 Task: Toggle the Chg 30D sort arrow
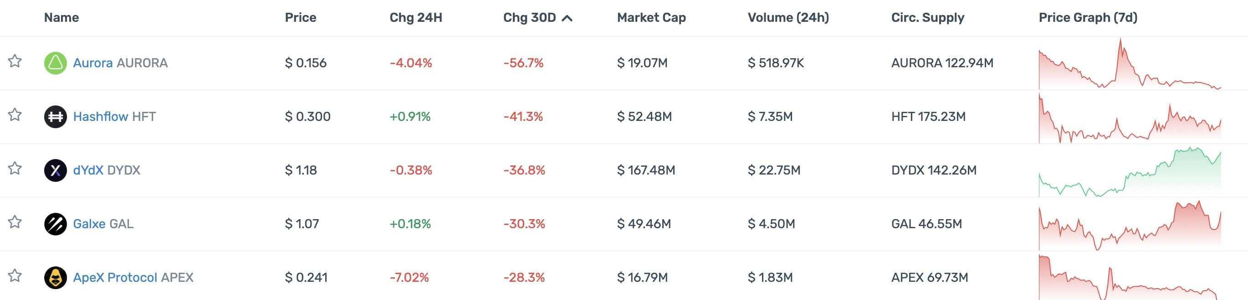coord(567,18)
